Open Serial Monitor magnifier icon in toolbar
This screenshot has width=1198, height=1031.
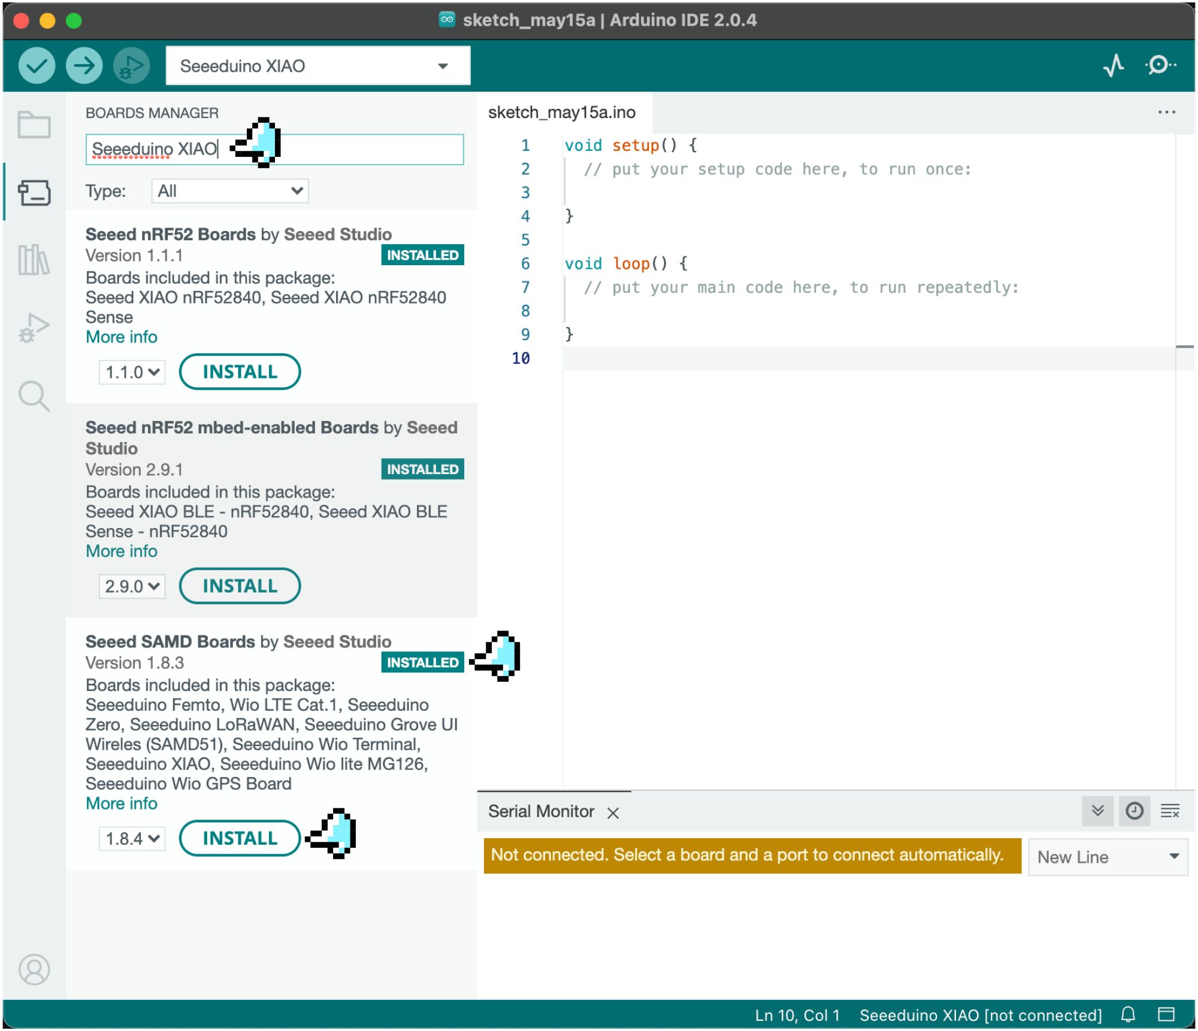click(x=1160, y=65)
